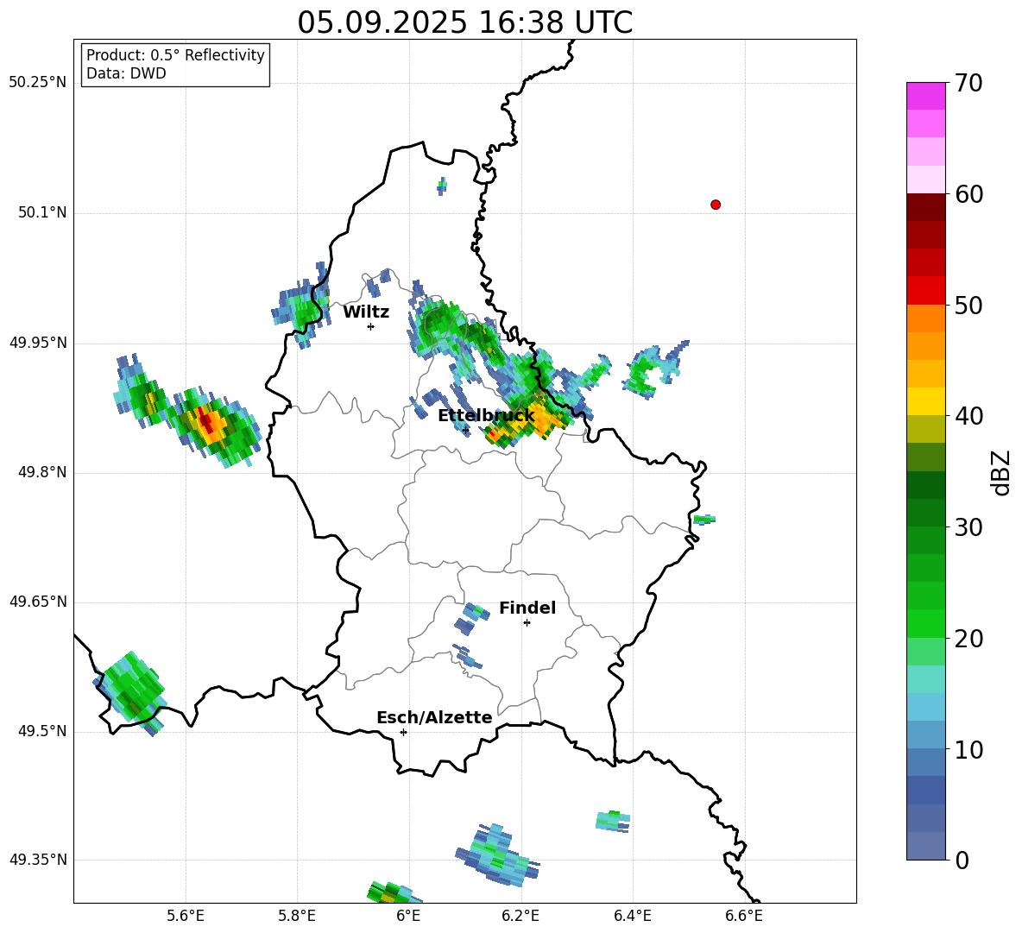Click the Findel city label
The width and height of the screenshot is (1022, 933).
pos(527,608)
